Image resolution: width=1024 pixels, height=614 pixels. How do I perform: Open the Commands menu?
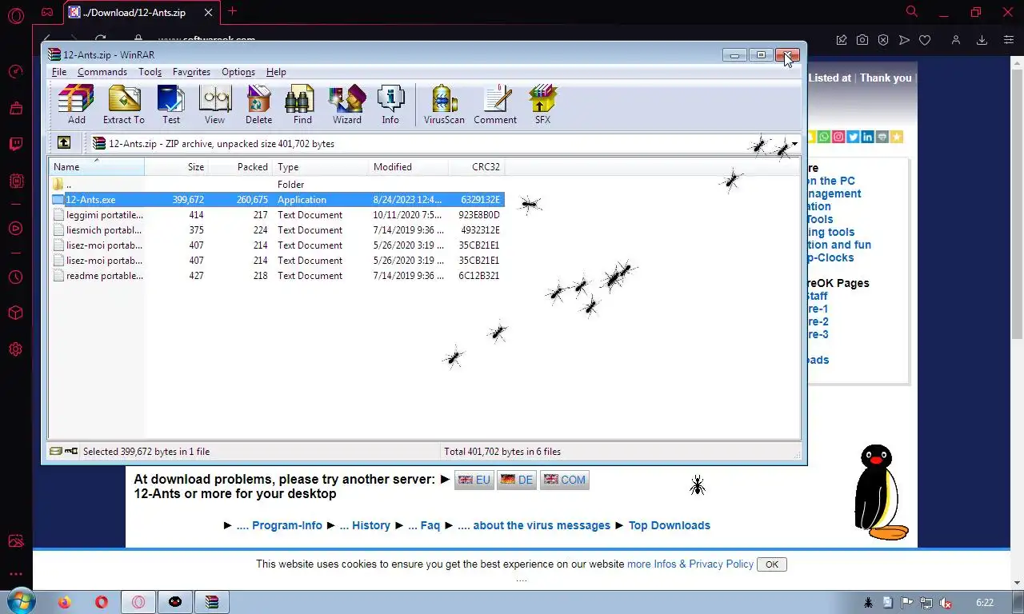click(102, 72)
